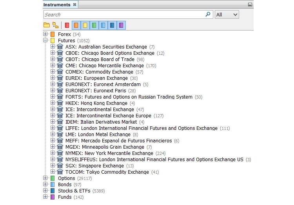This screenshot has width=294, height=205.
Task: Click the CBOT exchange building icon
Action: coord(60,59)
